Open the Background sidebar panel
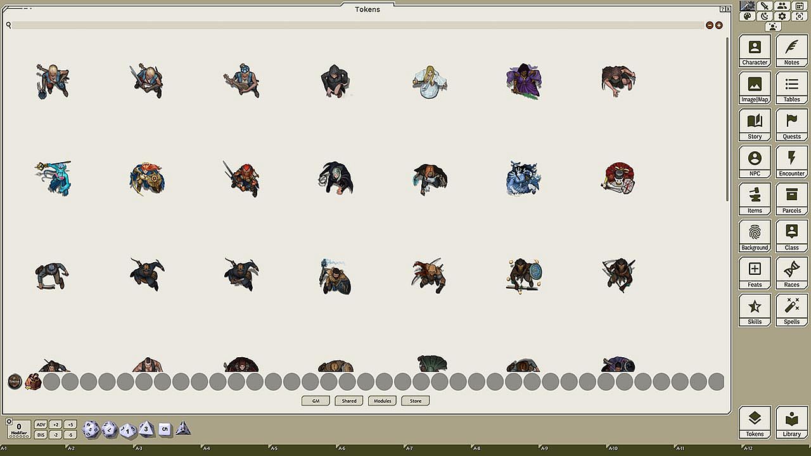Viewport: 811px width, 456px height. click(755, 236)
